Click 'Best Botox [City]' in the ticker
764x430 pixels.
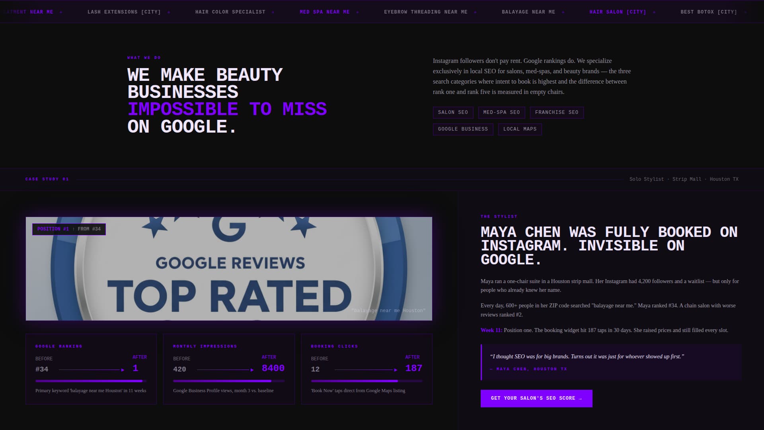[709, 12]
